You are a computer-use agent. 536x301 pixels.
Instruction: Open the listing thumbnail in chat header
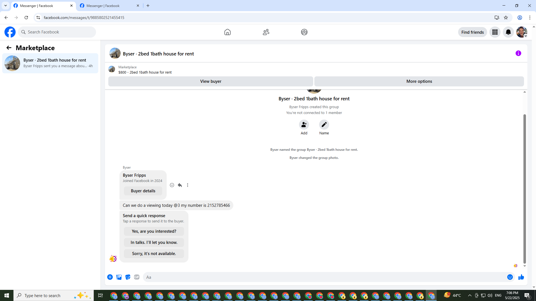[x=115, y=53]
